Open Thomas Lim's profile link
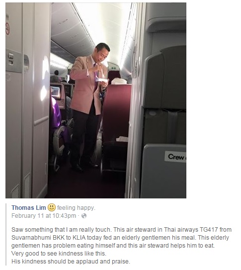This screenshot has width=241, height=270. point(28,208)
